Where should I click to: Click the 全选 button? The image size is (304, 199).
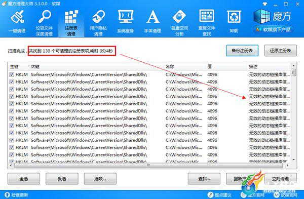24,179
